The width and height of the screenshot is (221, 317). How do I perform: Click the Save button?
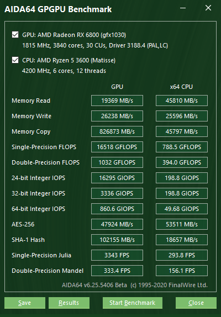pyautogui.click(x=25, y=303)
